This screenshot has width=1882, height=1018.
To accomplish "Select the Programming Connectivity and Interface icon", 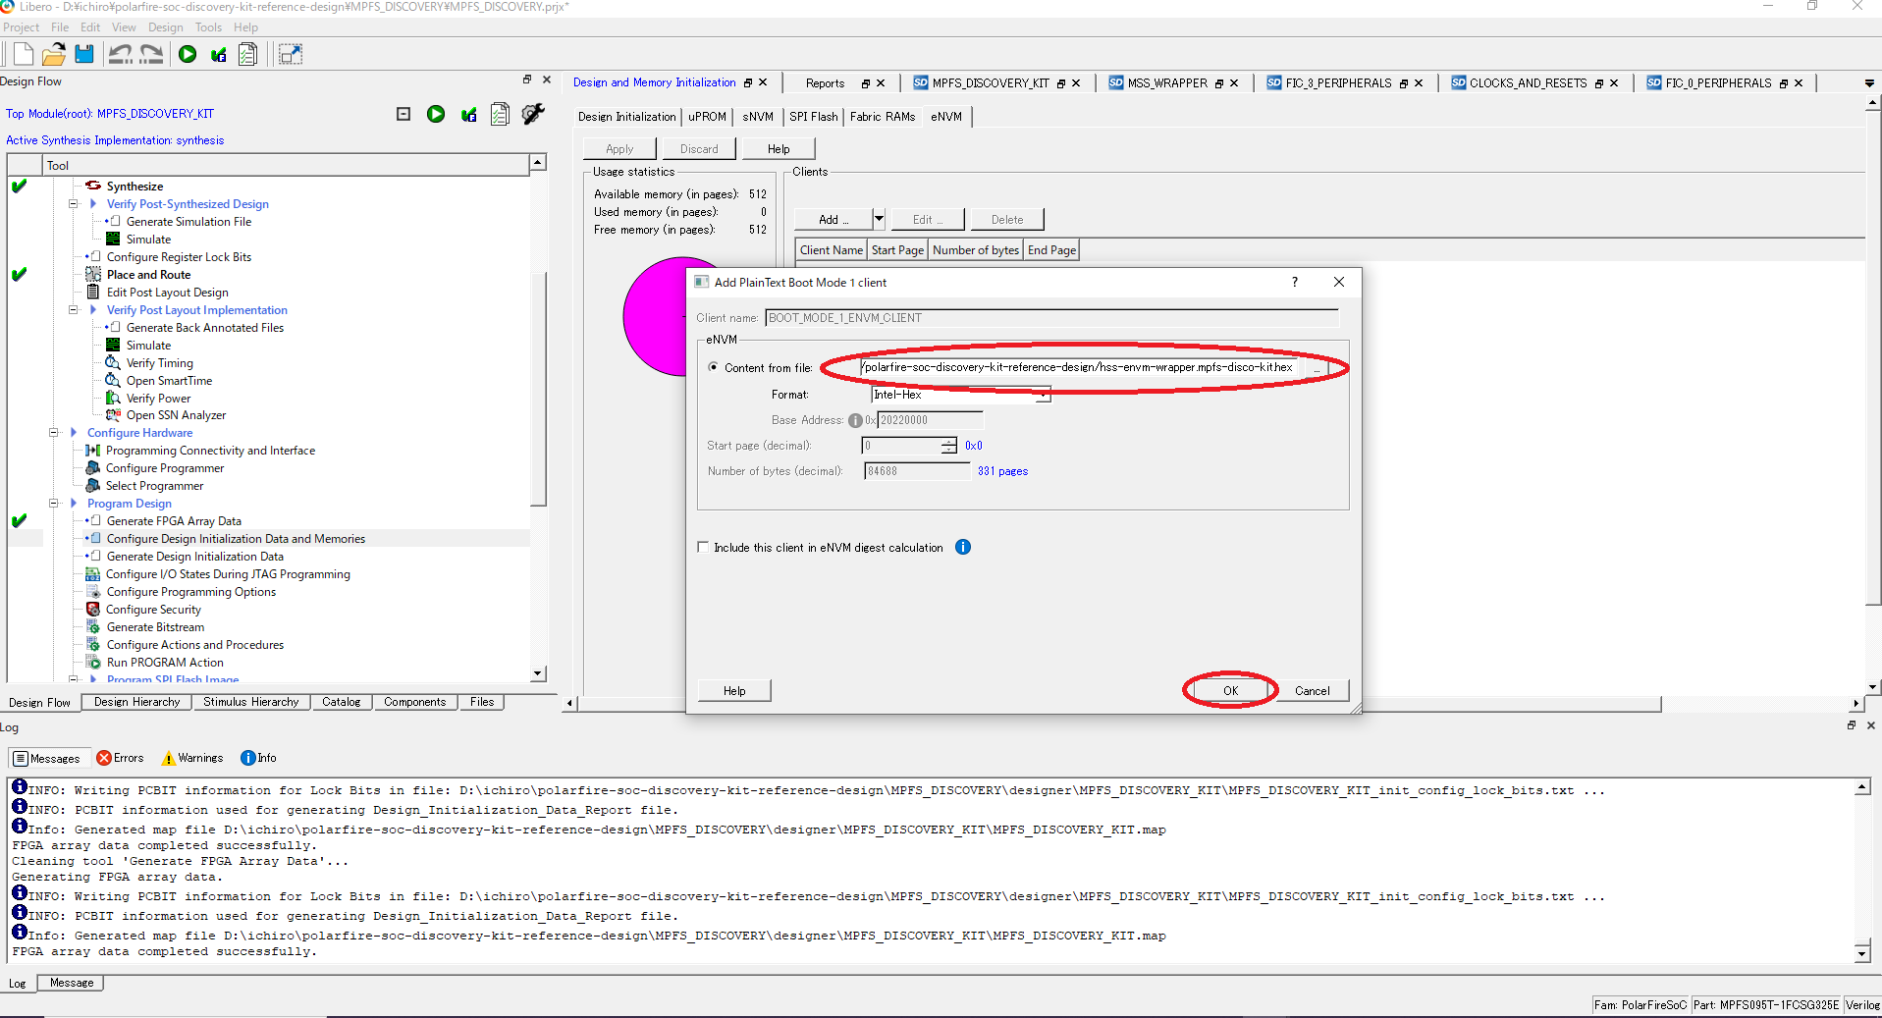I will point(92,450).
